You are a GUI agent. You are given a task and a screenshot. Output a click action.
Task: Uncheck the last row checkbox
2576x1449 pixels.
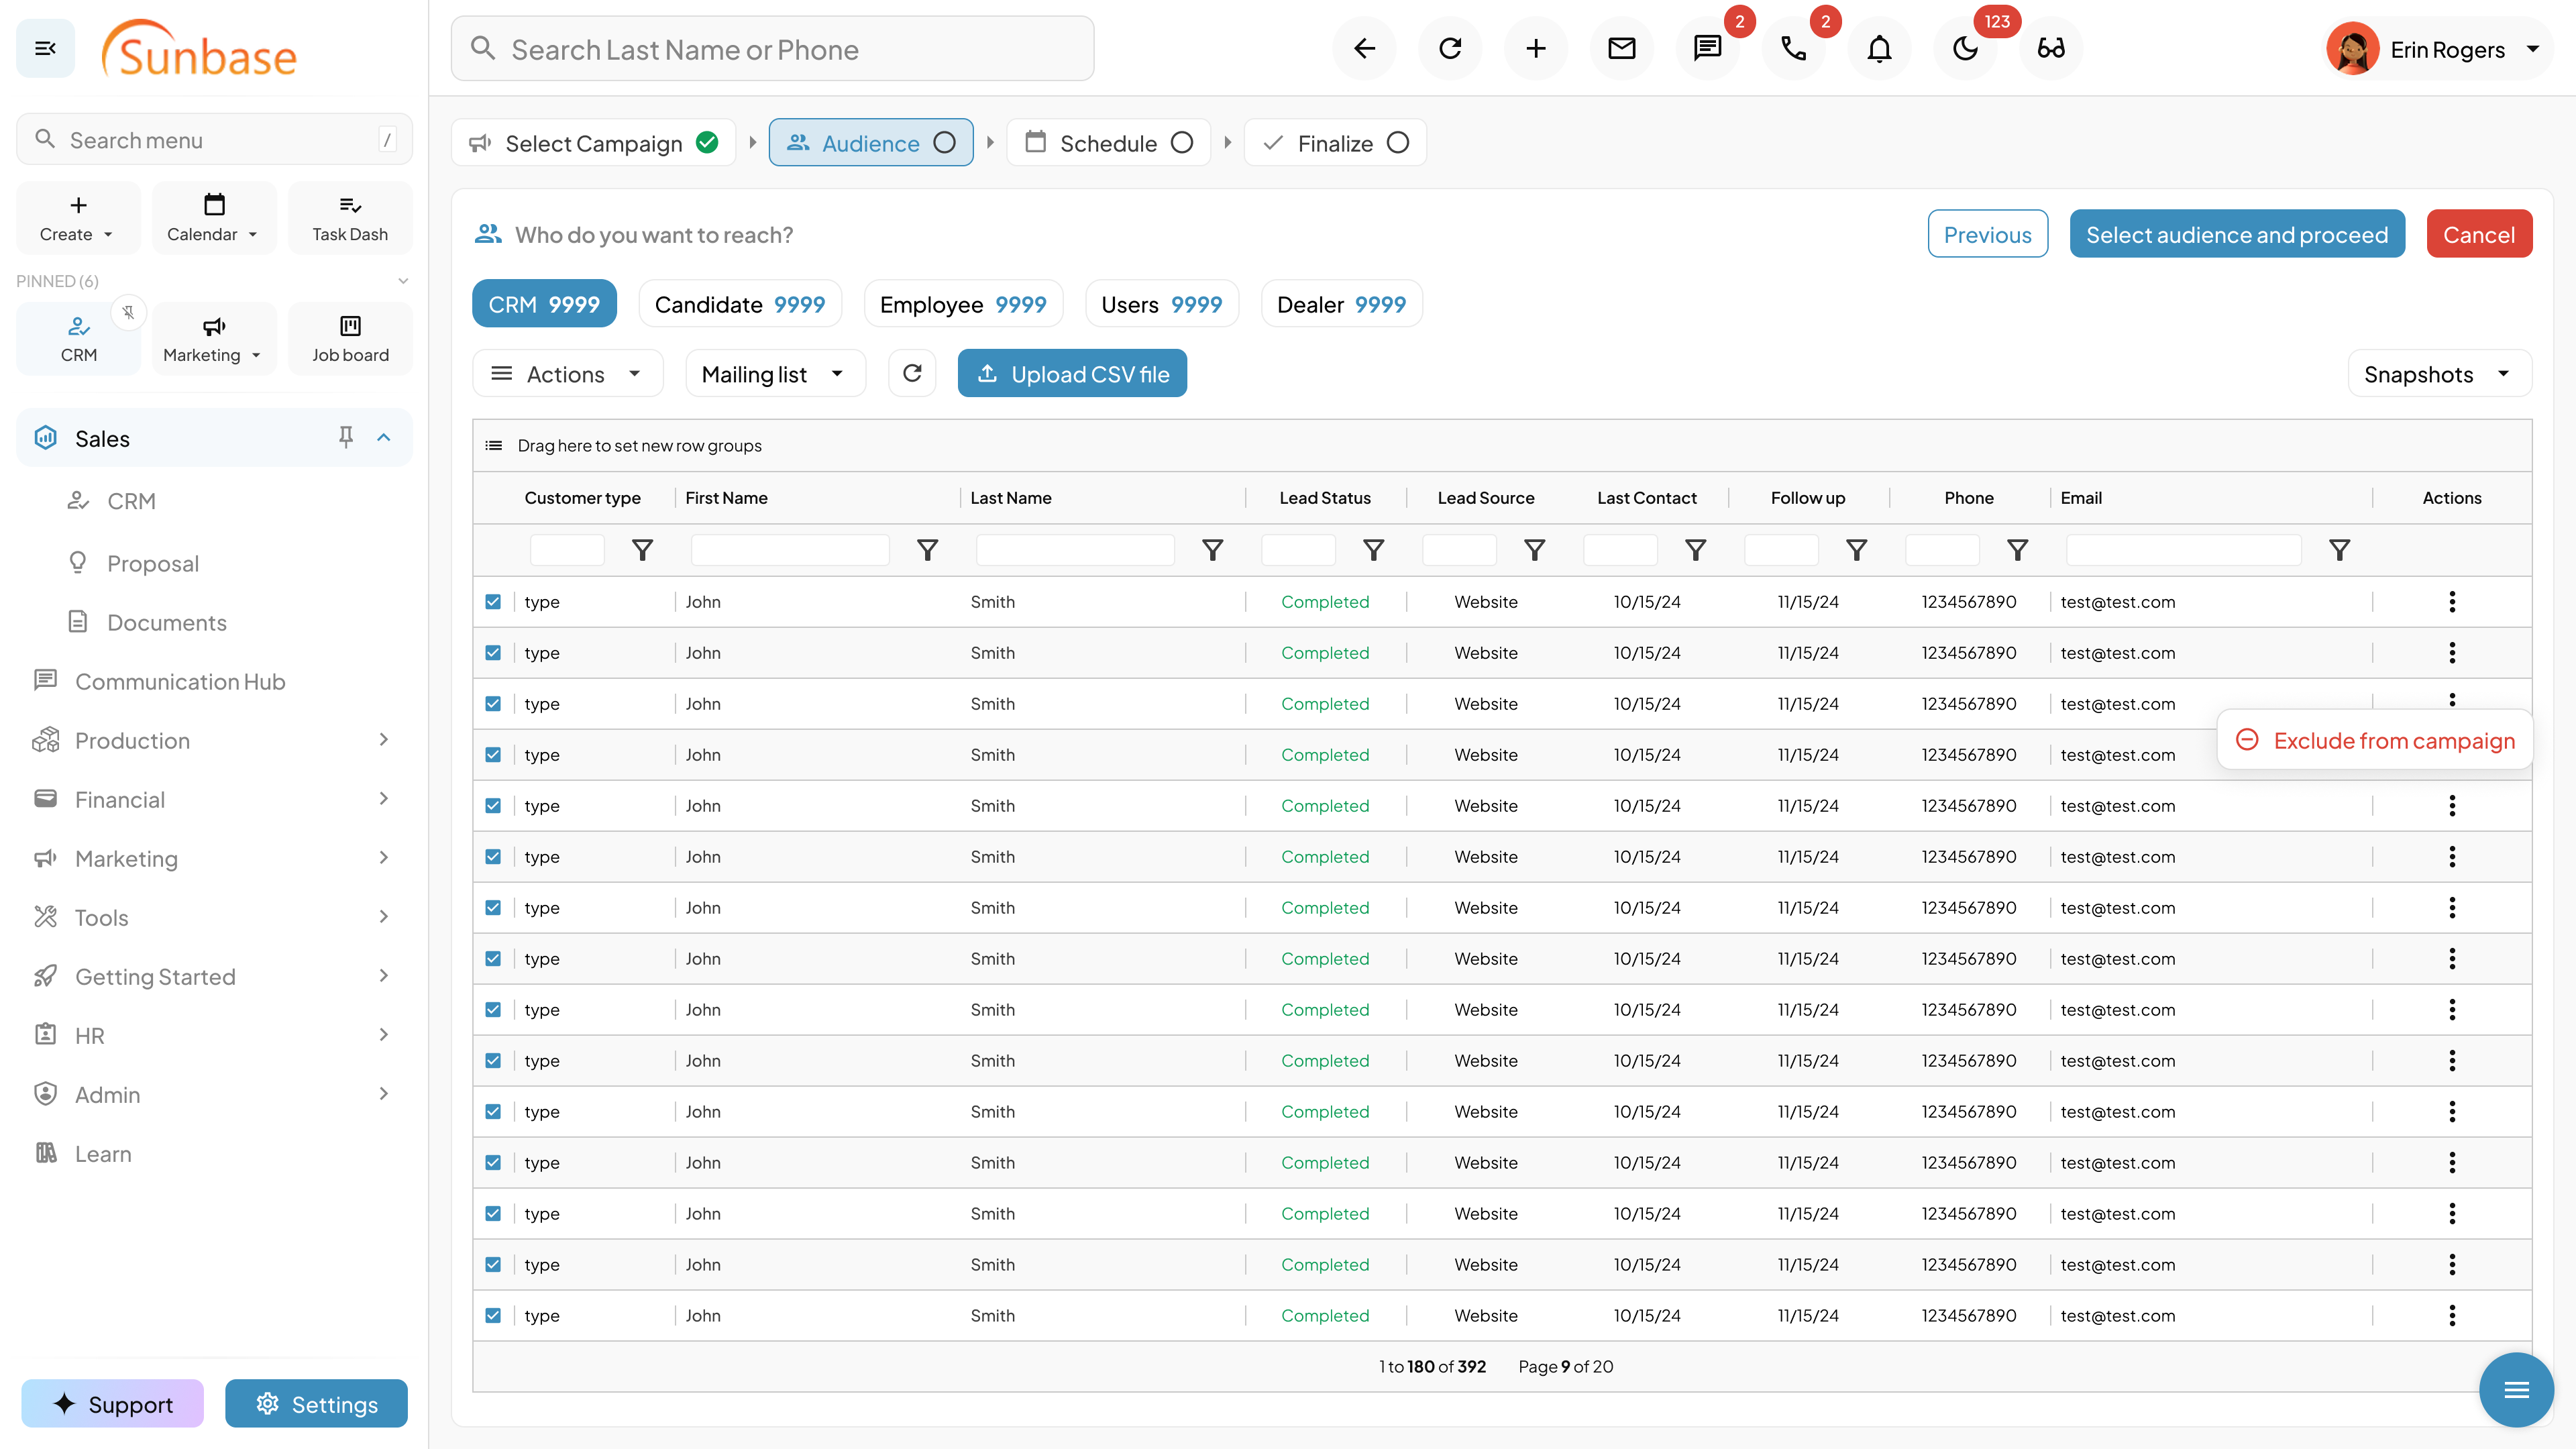click(x=493, y=1315)
